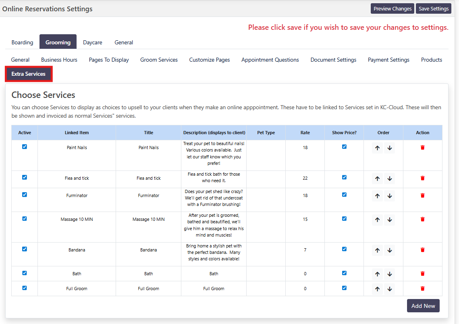459x324 pixels.
Task: Remove the Furminator service with trash icon
Action: point(422,195)
